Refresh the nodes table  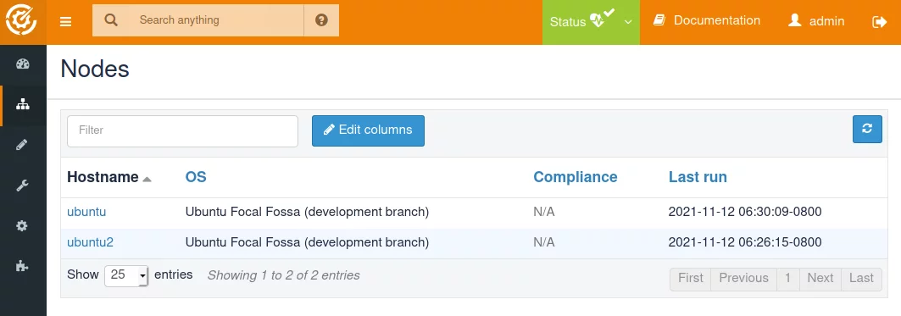(x=867, y=129)
